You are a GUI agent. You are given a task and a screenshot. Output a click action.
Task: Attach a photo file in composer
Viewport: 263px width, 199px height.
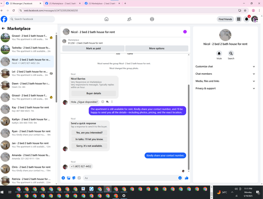[x=68, y=178]
